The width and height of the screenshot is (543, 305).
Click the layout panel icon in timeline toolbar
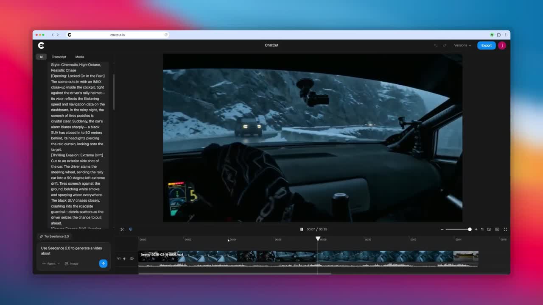489,229
